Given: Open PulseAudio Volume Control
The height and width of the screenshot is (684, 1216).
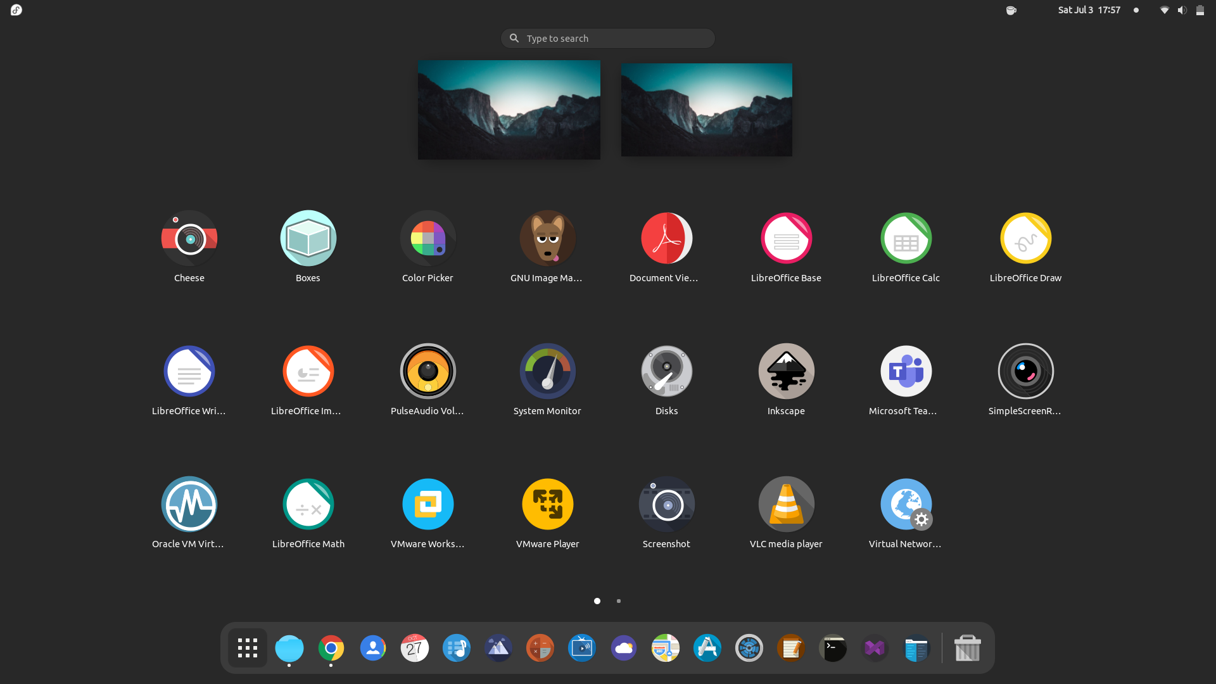Looking at the screenshot, I should tap(427, 372).
